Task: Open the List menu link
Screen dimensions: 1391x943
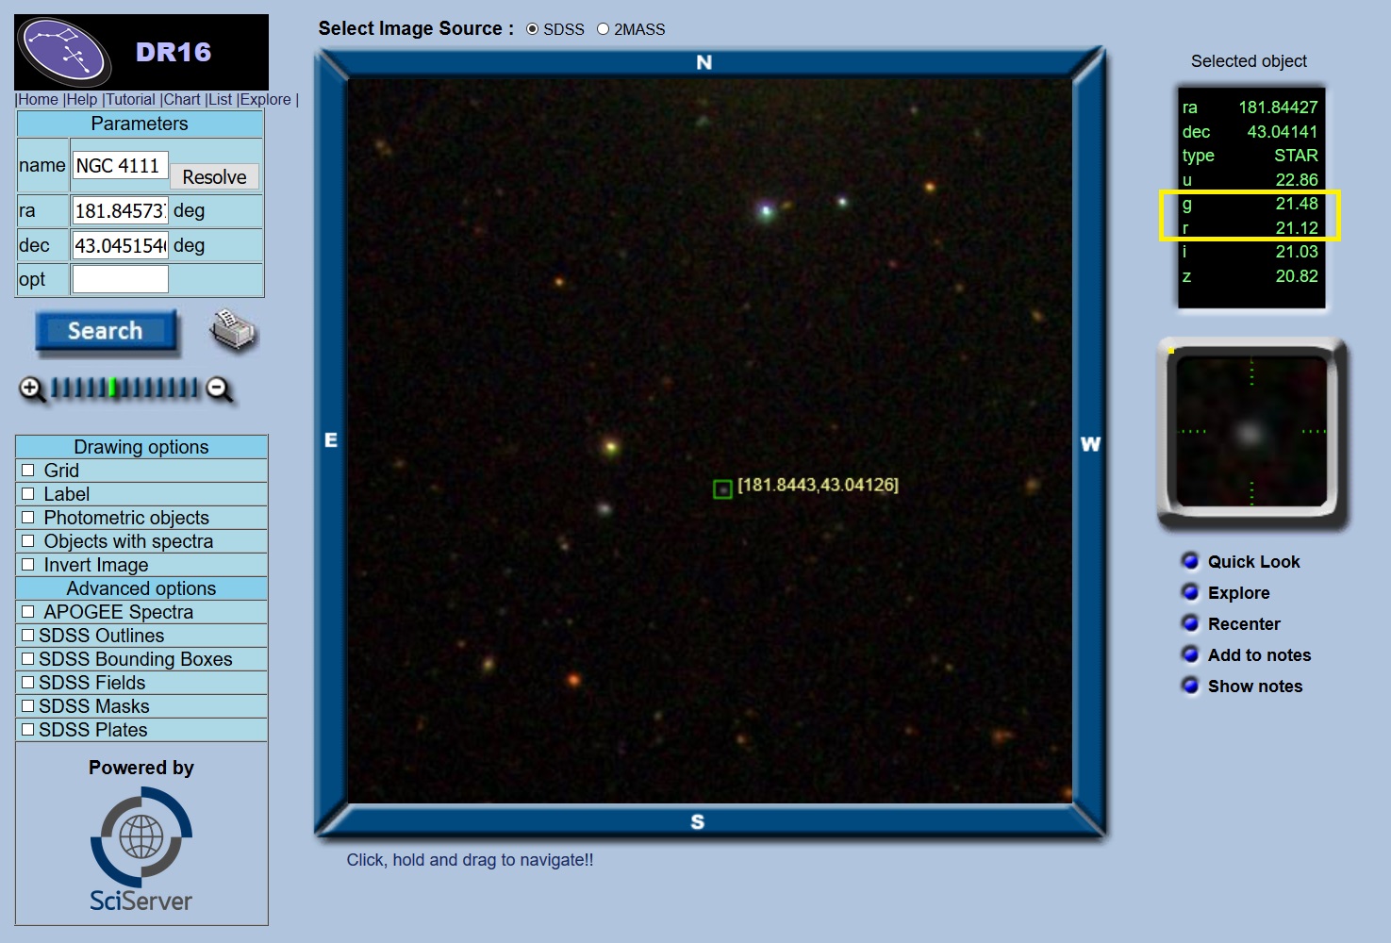Action: click(221, 99)
